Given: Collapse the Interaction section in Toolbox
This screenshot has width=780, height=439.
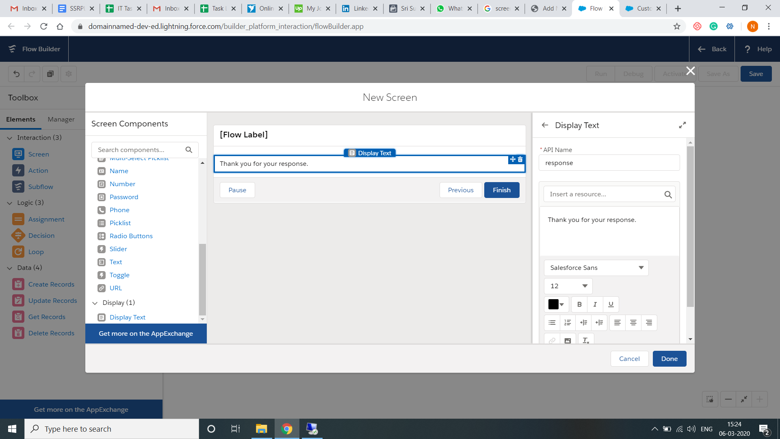Looking at the screenshot, I should click(x=9, y=137).
